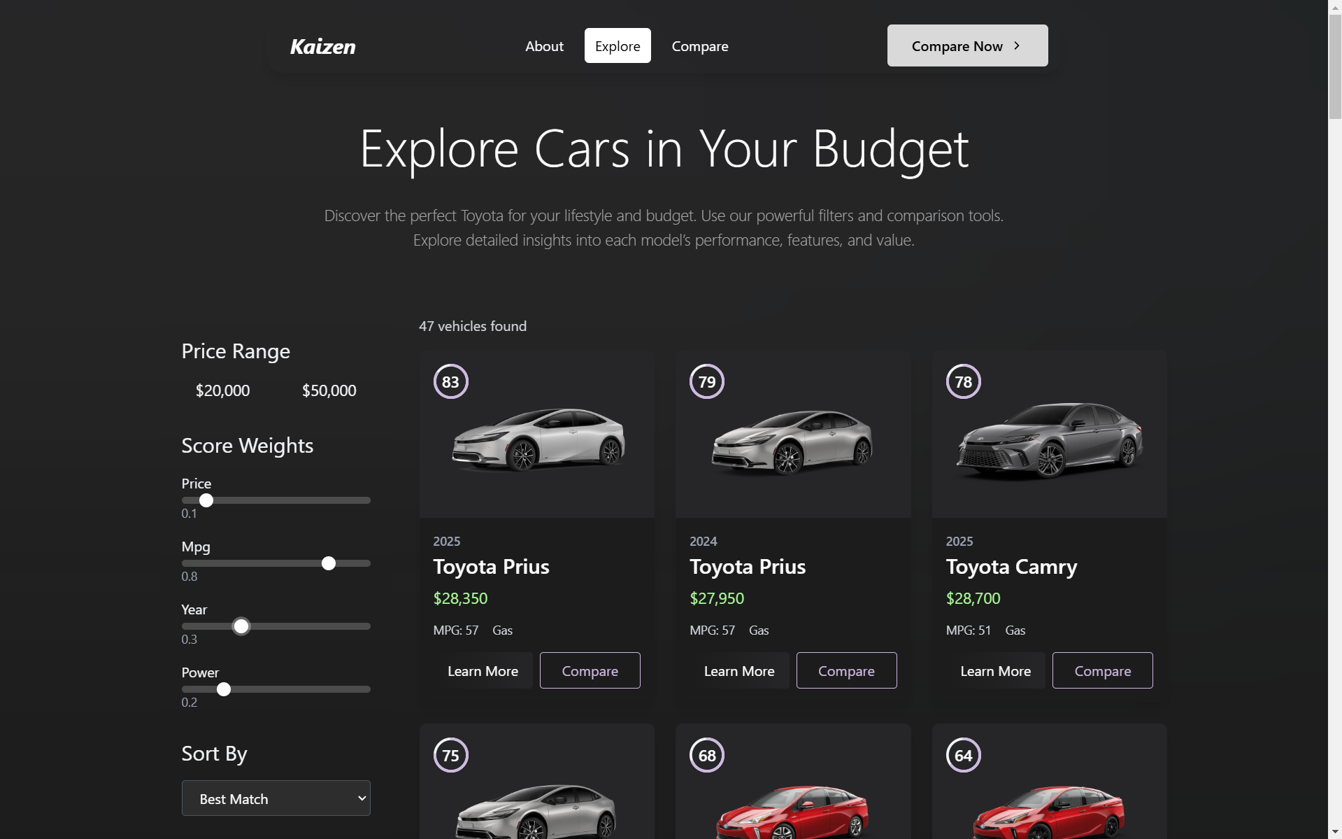The width and height of the screenshot is (1342, 839).
Task: Edit the $50,000 maximum price field
Action: [x=329, y=390]
